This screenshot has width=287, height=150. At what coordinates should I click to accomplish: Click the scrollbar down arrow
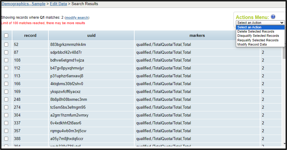[284, 144]
